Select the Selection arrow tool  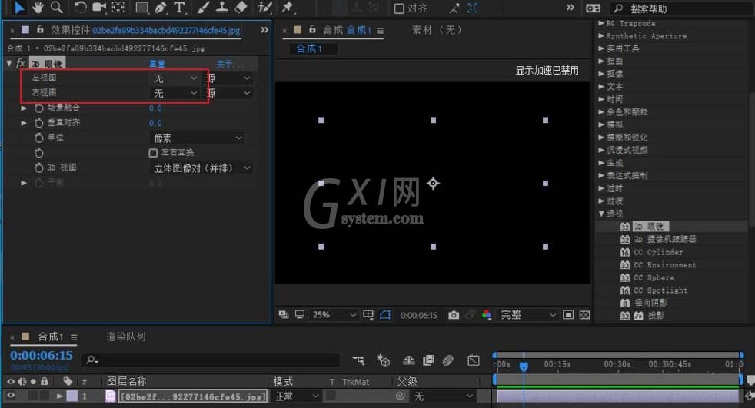tap(19, 7)
